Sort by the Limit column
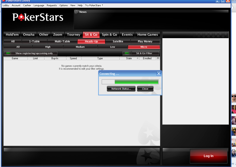Viewport: 236px width, 167px height. click(35, 58)
